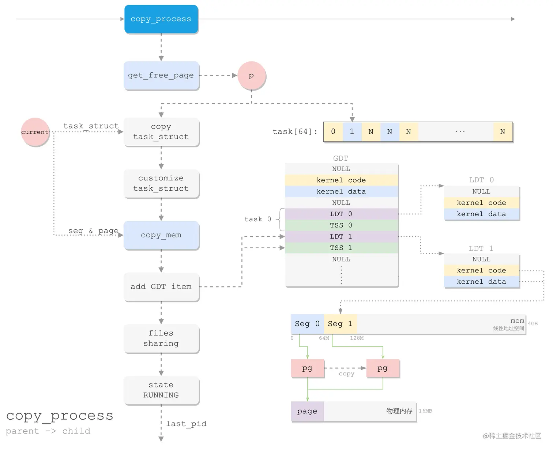This screenshot has height=451, width=553.
Task: Click the pink p circle
Action: pos(252,76)
